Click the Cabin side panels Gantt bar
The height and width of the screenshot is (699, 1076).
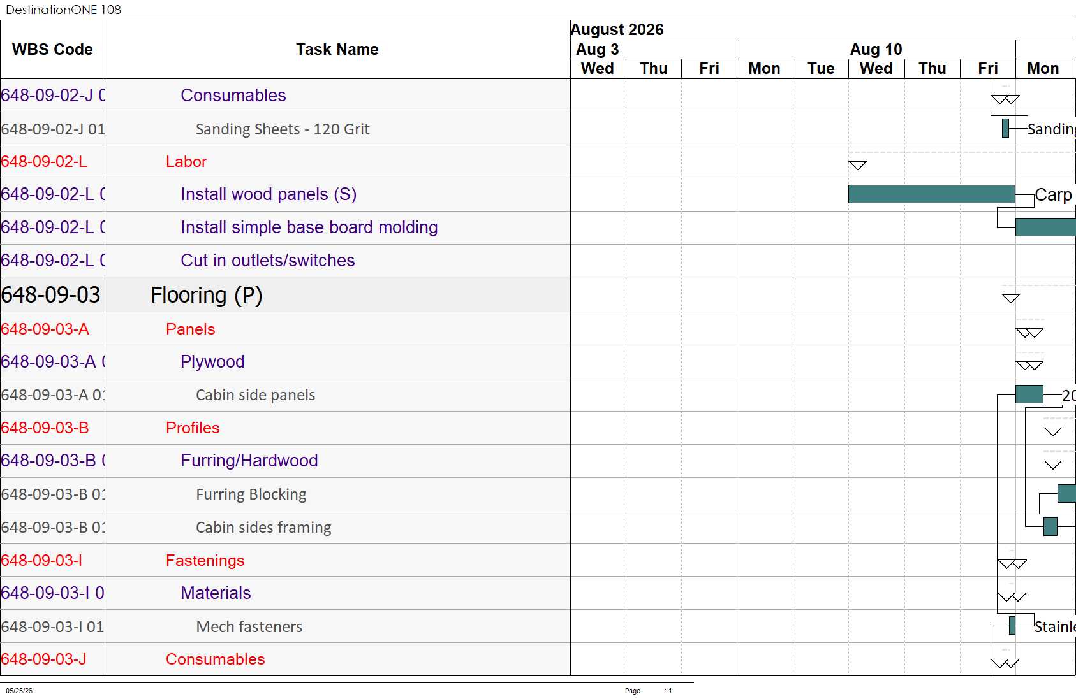point(1029,394)
